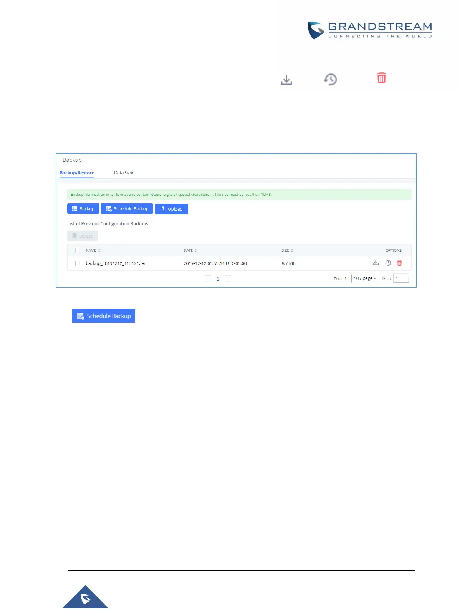Delete the backup row via red trash icon
The height and width of the screenshot is (609, 470).
click(399, 263)
